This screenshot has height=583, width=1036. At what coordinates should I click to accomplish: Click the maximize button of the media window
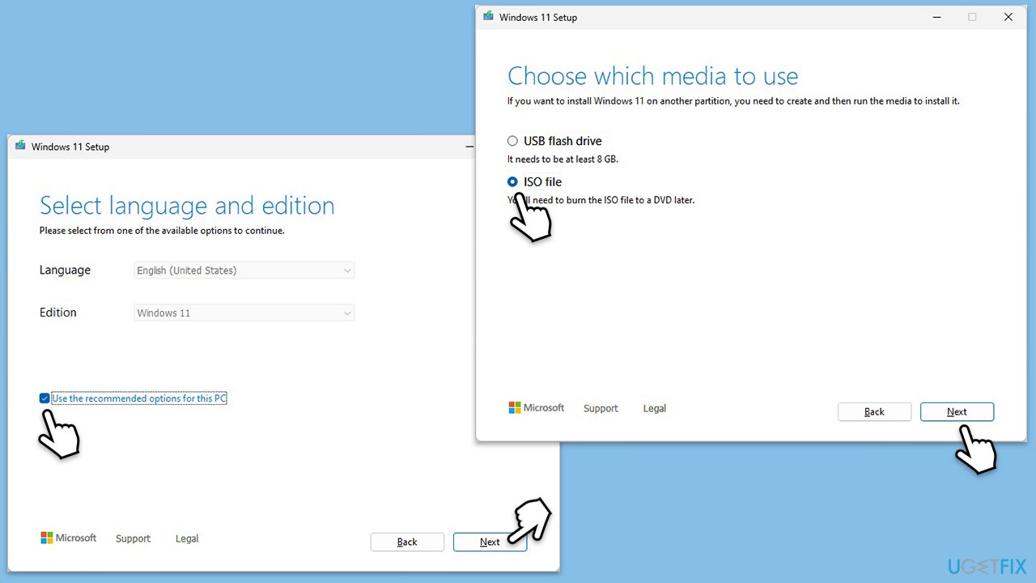click(x=972, y=17)
